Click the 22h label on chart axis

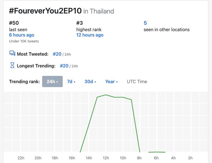[21, 158]
